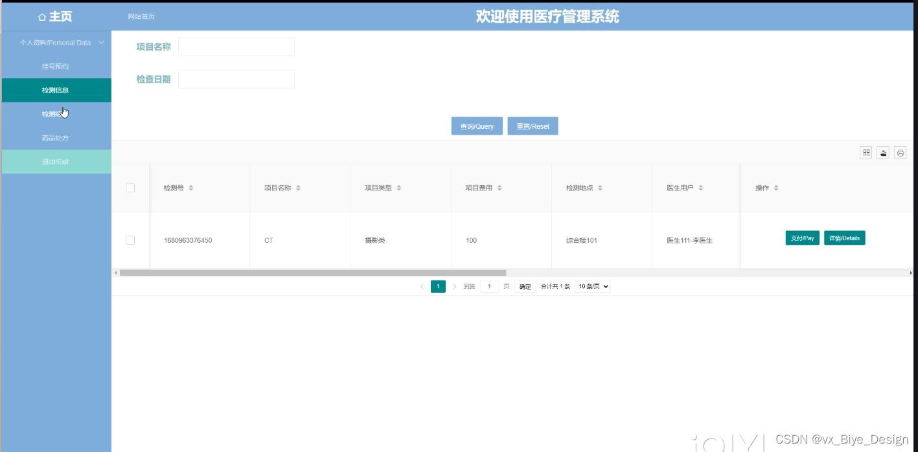Collapse 个人资料/Personal Data menu chevron
This screenshot has height=452, width=918.
101,43
